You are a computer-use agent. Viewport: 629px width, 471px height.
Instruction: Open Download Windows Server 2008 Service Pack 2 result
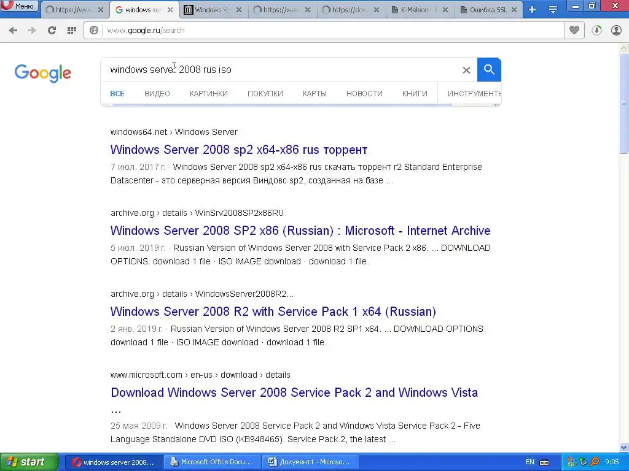point(294,392)
